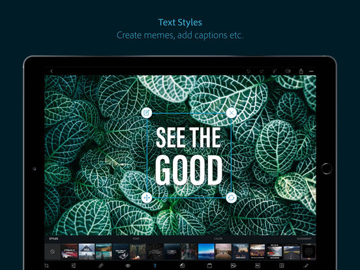Click the rotate handle on text box
This screenshot has height=270, width=360.
[232, 198]
